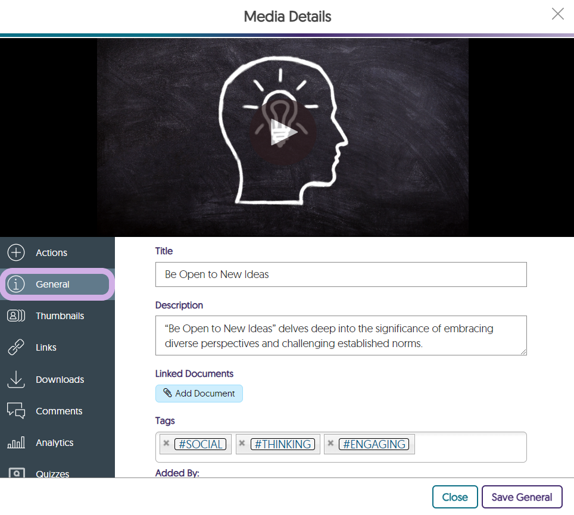Click the Links chain icon
The width and height of the screenshot is (574, 515).
pos(16,348)
